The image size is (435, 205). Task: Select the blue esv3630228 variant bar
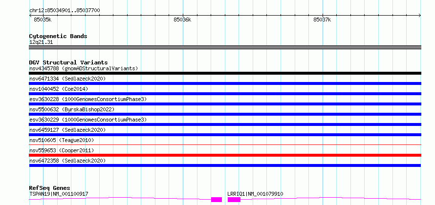click(x=225, y=104)
